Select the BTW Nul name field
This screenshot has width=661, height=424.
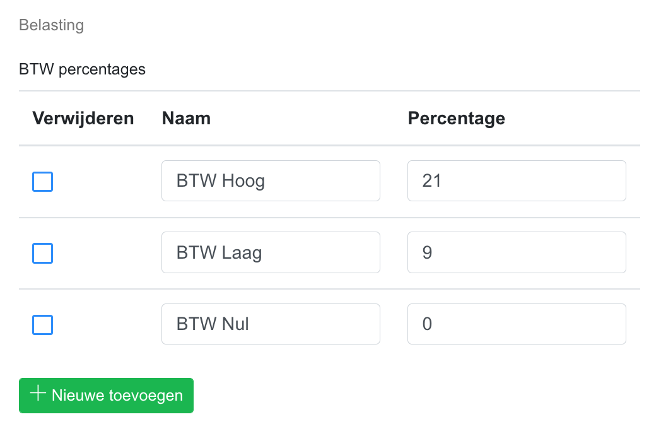click(271, 324)
